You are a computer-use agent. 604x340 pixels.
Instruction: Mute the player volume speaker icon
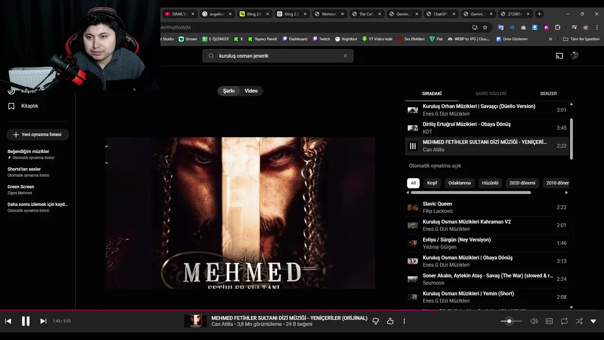(x=534, y=321)
